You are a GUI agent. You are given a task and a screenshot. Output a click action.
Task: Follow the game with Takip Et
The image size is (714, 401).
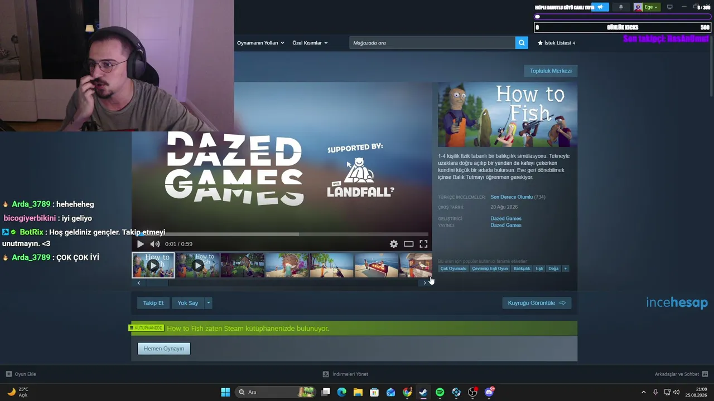153,303
